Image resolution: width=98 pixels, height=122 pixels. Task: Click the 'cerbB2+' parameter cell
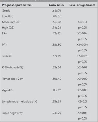[7, 56]
